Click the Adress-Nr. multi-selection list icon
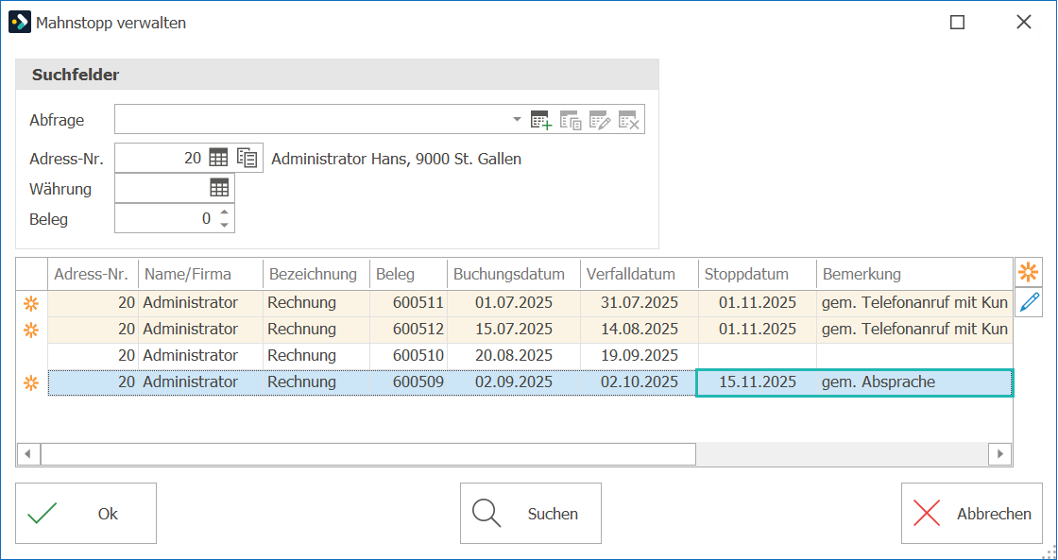This screenshot has height=560, width=1058. [x=247, y=159]
